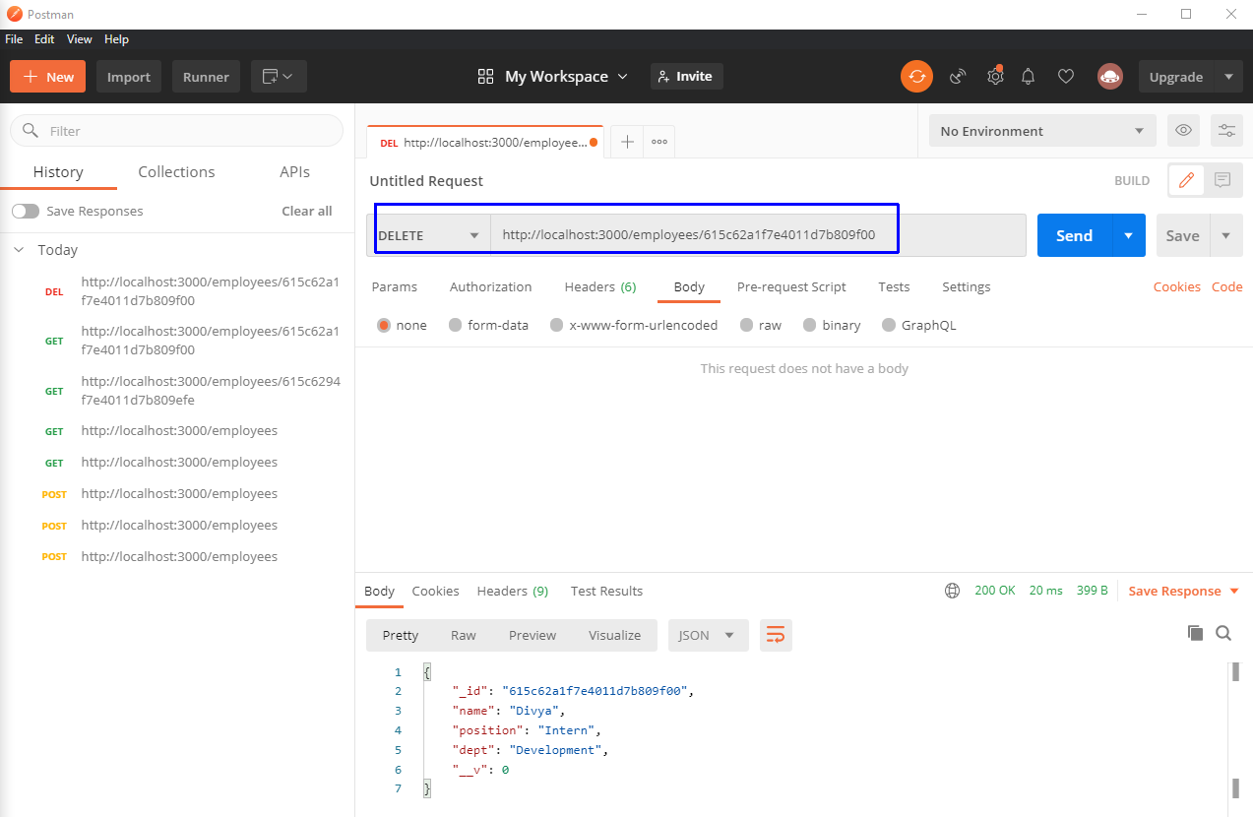Select the binary body option
The image size is (1253, 817).
tap(810, 325)
